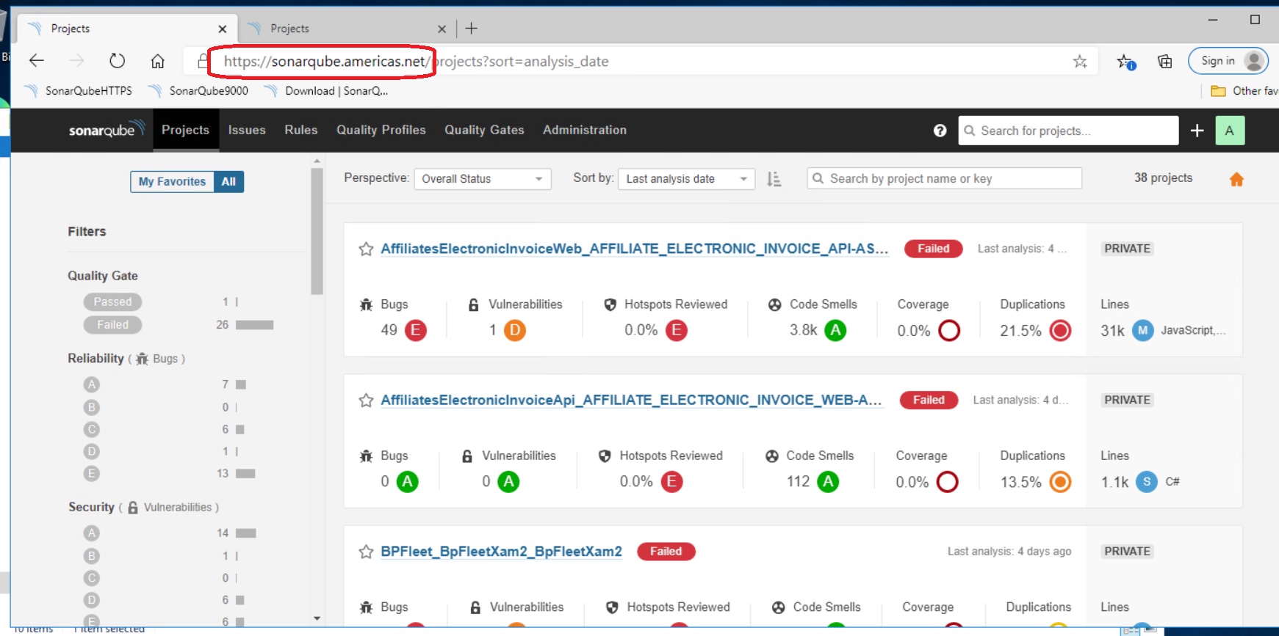Open the browser favorites list icon

(x=1125, y=62)
